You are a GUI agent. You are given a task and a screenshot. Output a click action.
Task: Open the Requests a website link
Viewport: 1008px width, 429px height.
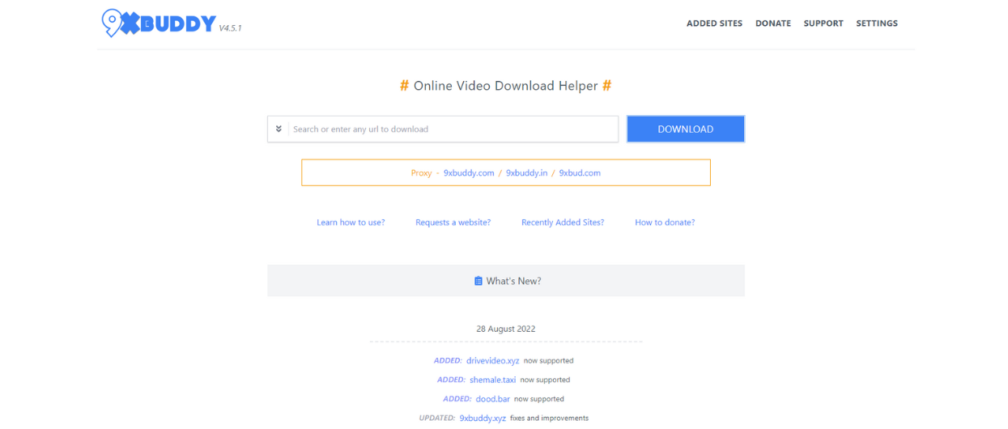coord(453,223)
